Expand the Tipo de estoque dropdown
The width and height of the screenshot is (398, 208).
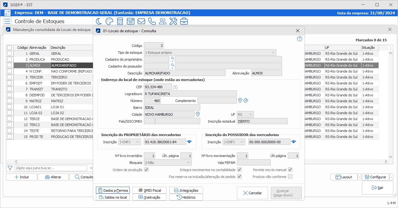pyautogui.click(x=273, y=53)
